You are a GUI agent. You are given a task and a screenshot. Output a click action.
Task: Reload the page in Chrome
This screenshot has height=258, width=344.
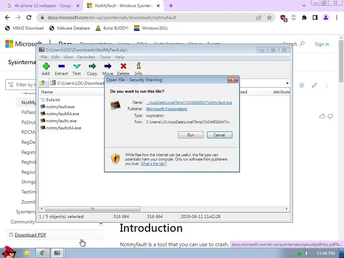pyautogui.click(x=29, y=17)
